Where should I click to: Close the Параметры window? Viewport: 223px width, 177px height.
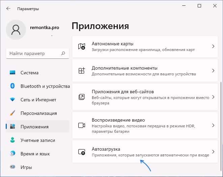[x=215, y=6]
